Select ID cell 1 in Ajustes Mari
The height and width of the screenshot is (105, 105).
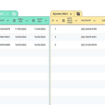click(x=55, y=29)
